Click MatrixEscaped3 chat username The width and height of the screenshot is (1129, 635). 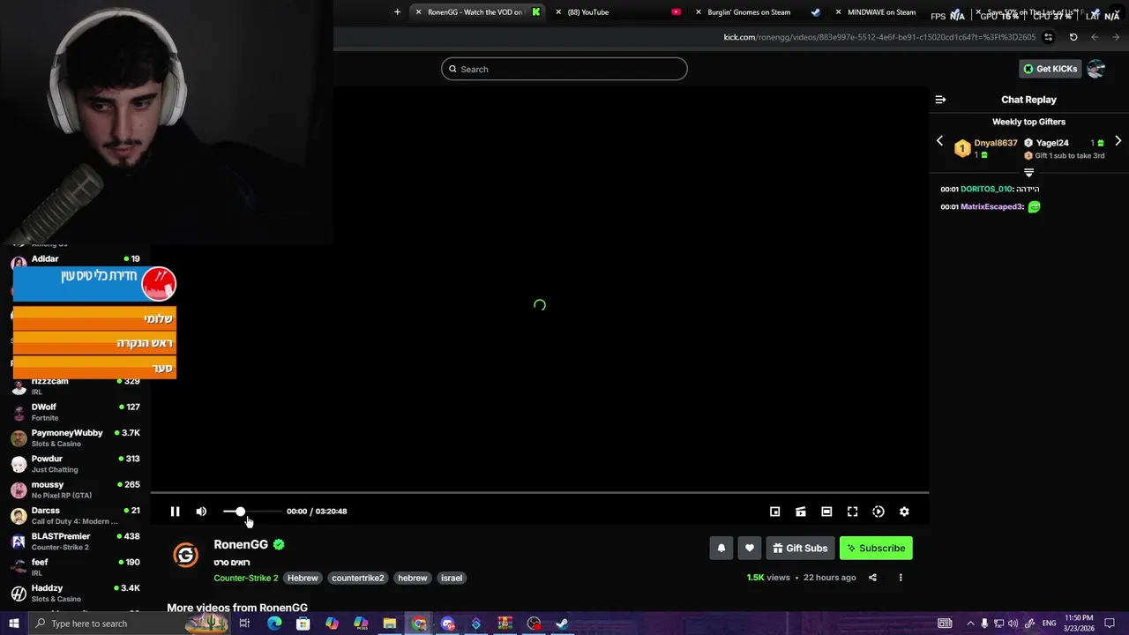[991, 207]
